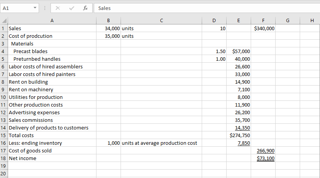Click the 40,000 cell
The height and width of the screenshot is (178, 320).
tap(238, 59)
